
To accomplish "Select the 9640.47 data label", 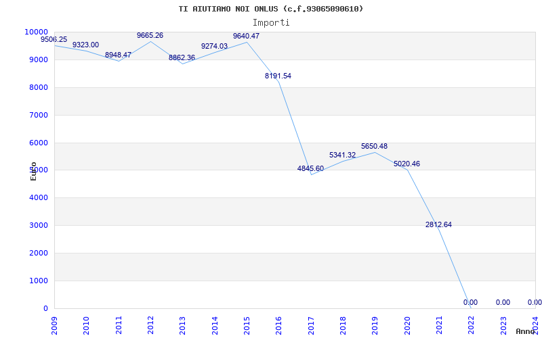I will [246, 36].
